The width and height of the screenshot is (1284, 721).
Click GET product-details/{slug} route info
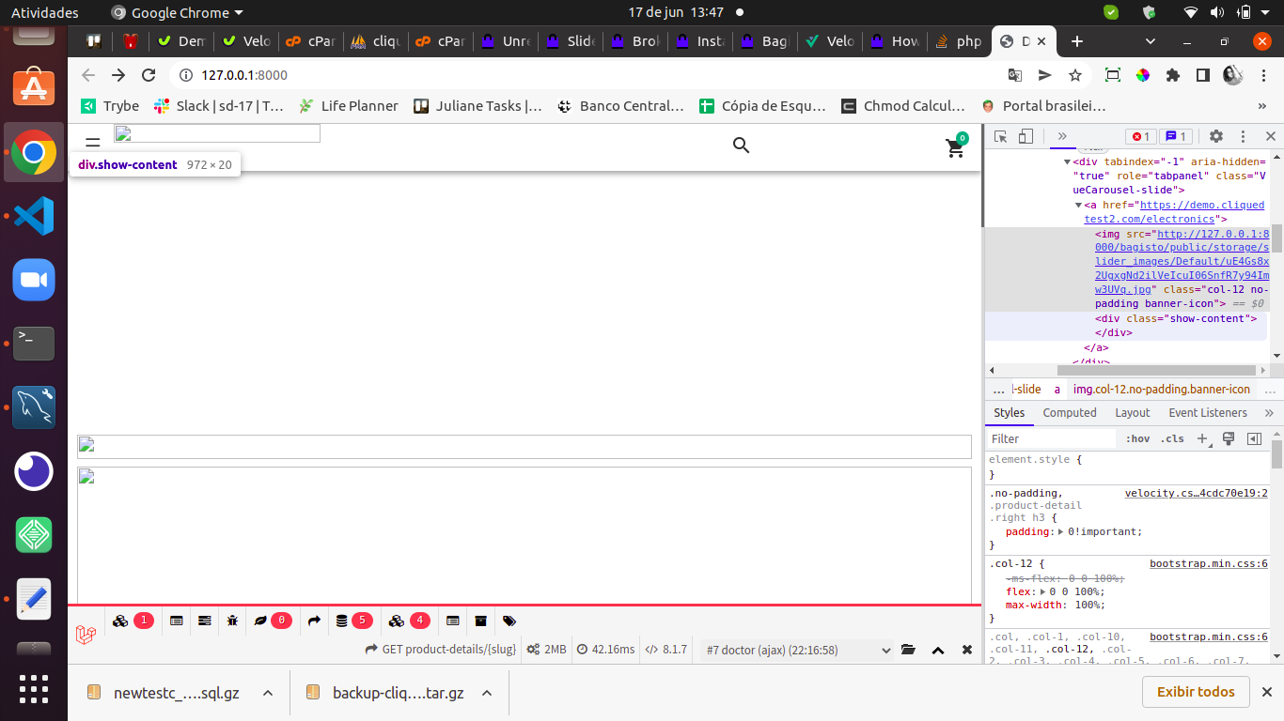[x=441, y=650]
